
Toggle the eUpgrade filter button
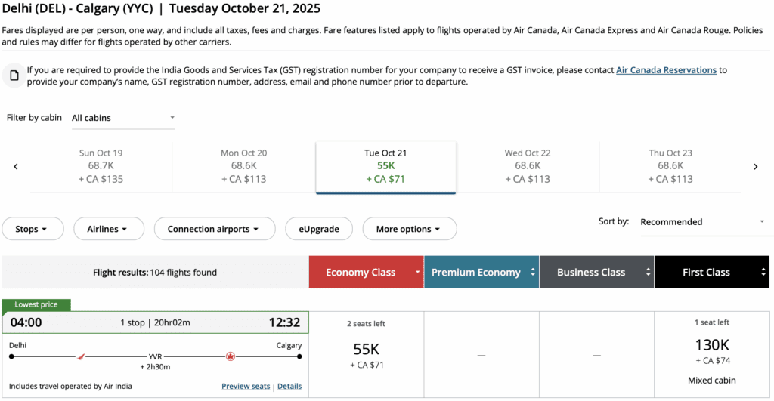point(318,229)
